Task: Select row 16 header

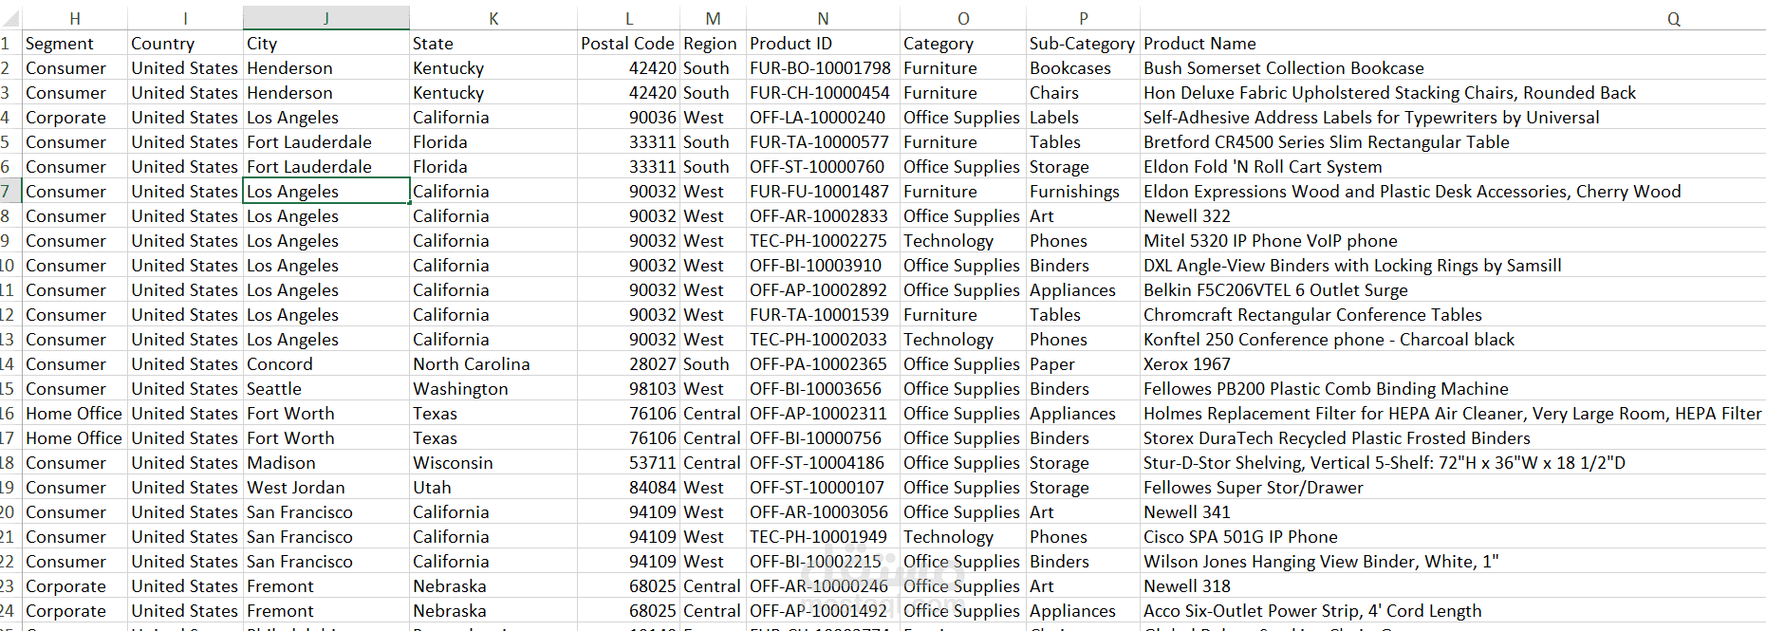Action: pos(8,414)
